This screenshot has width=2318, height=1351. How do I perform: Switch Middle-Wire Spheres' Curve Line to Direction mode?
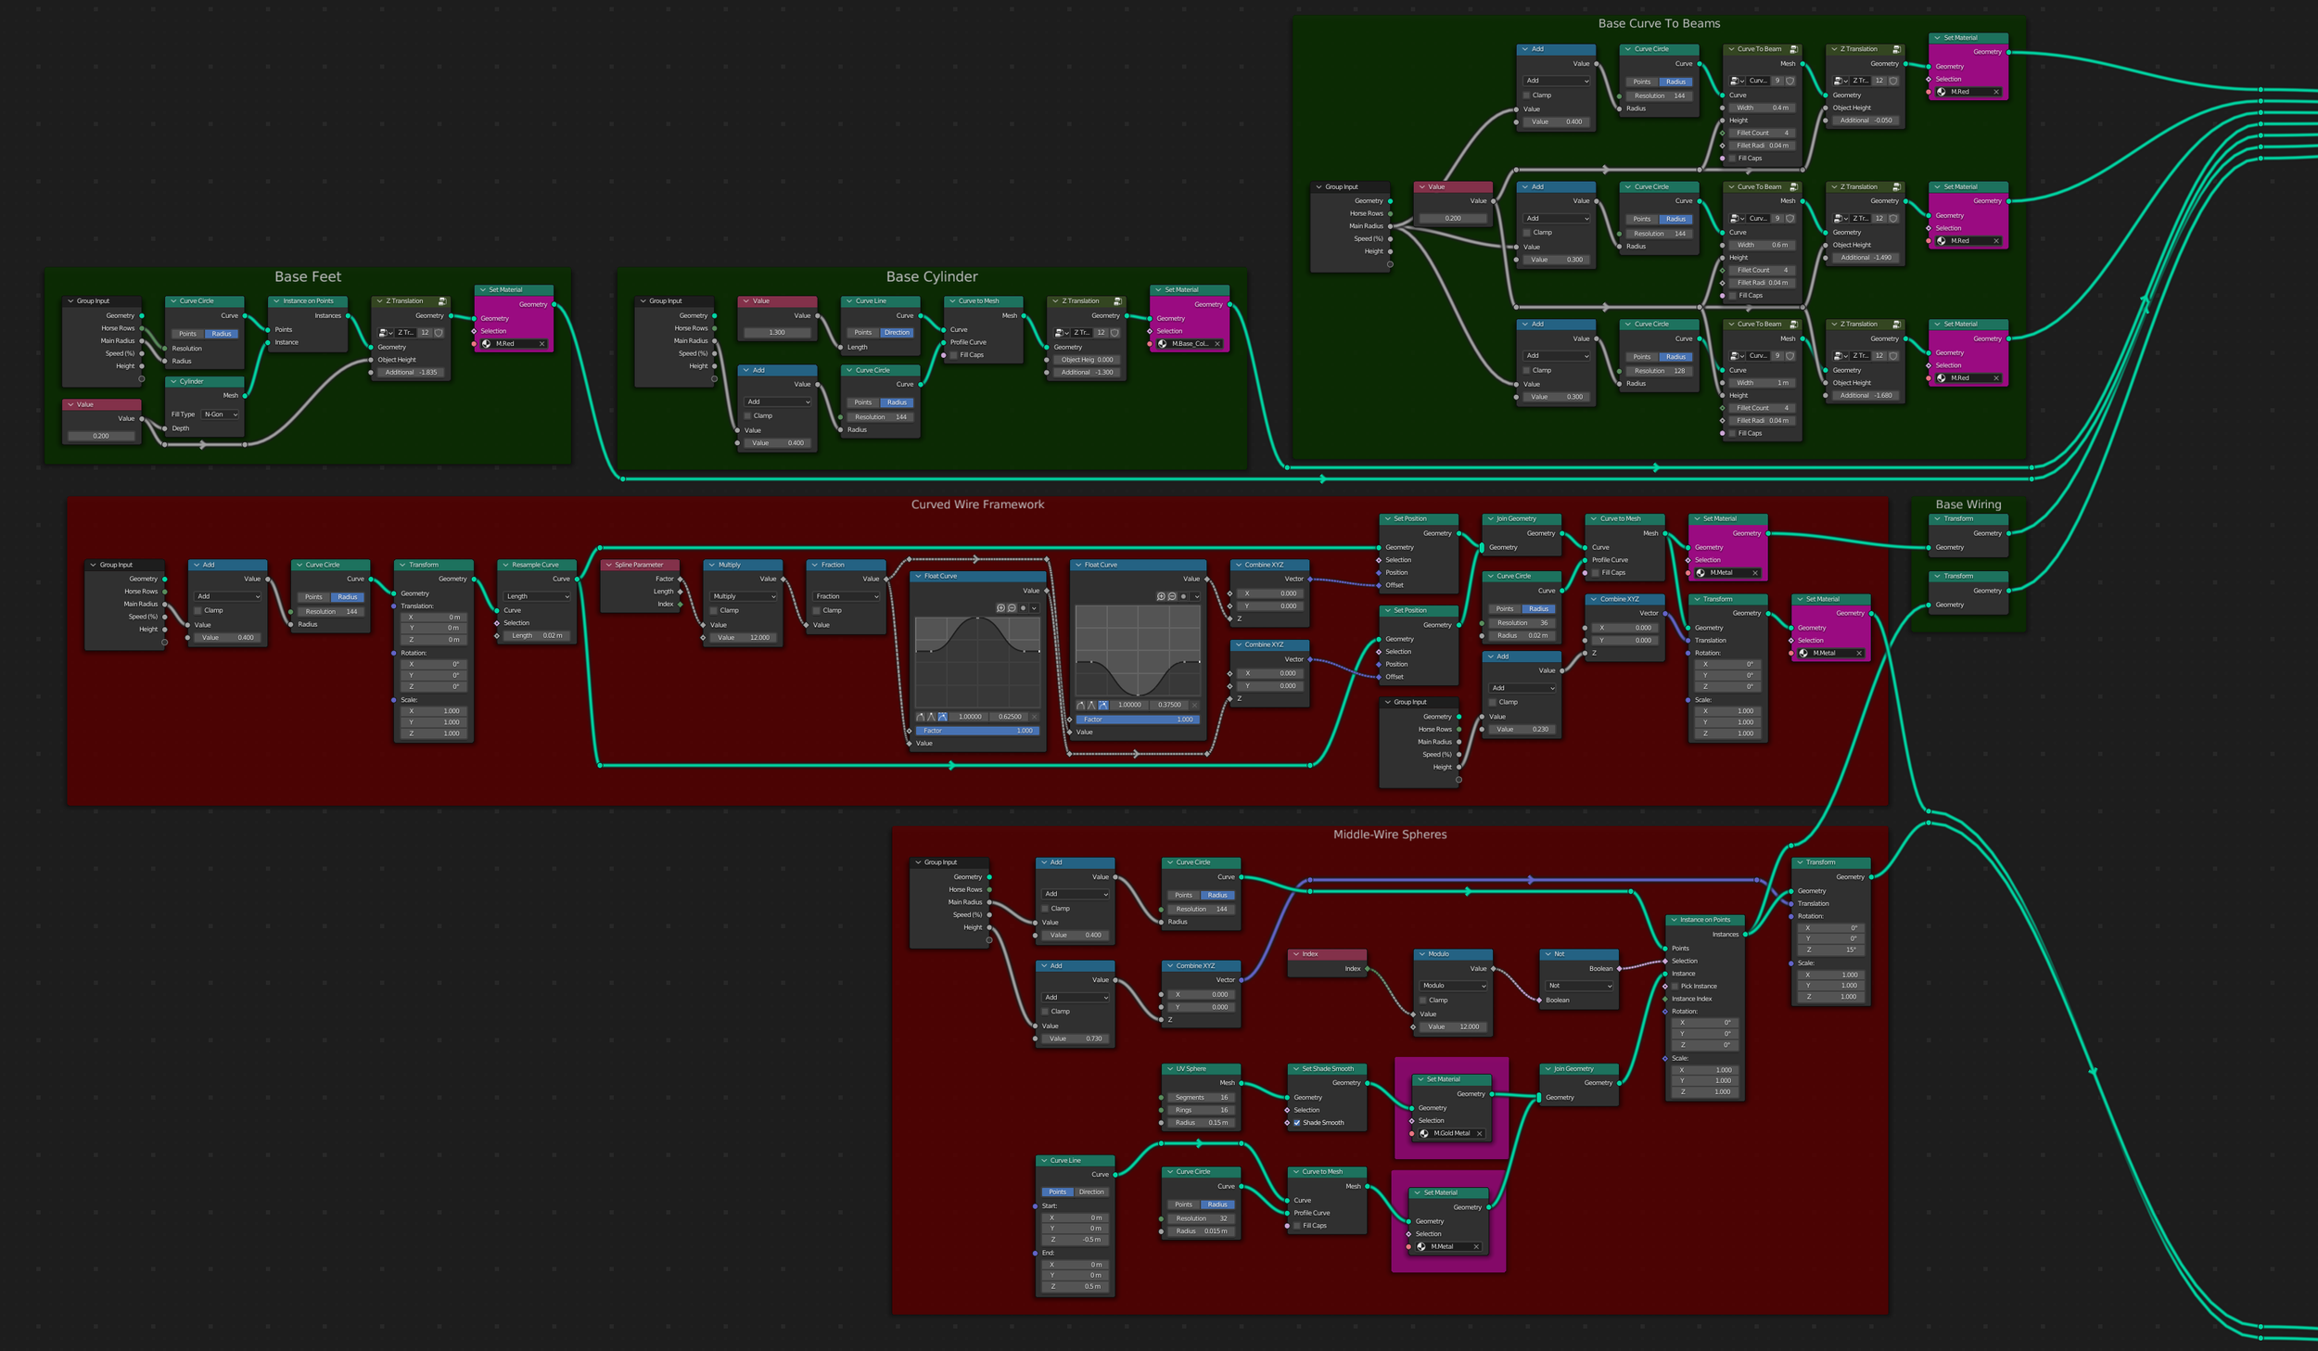pyautogui.click(x=1091, y=1192)
